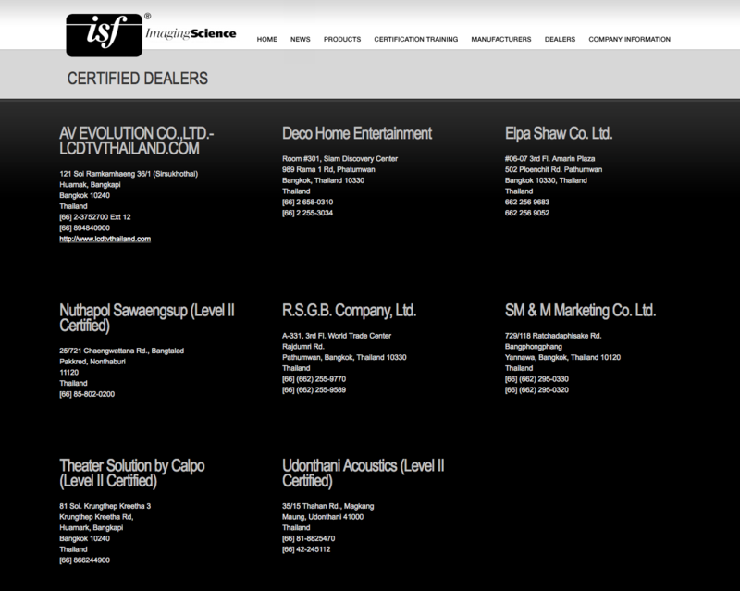Click the ISF Imaging Science logo
The width and height of the screenshot is (740, 591).
151,35
